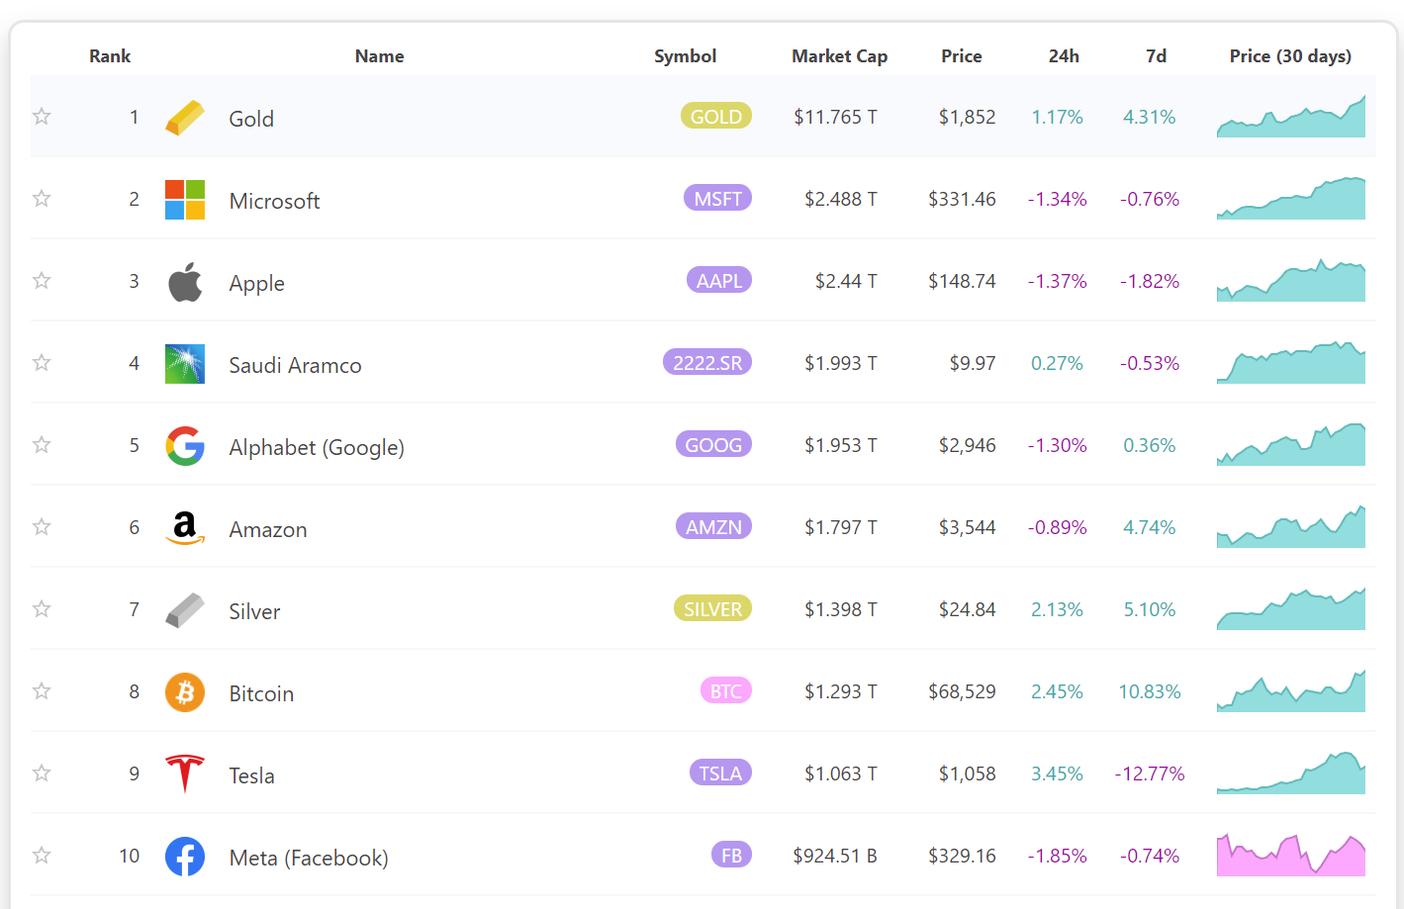
Task: Open Microsoft's 30-day price chart
Action: [x=1291, y=199]
